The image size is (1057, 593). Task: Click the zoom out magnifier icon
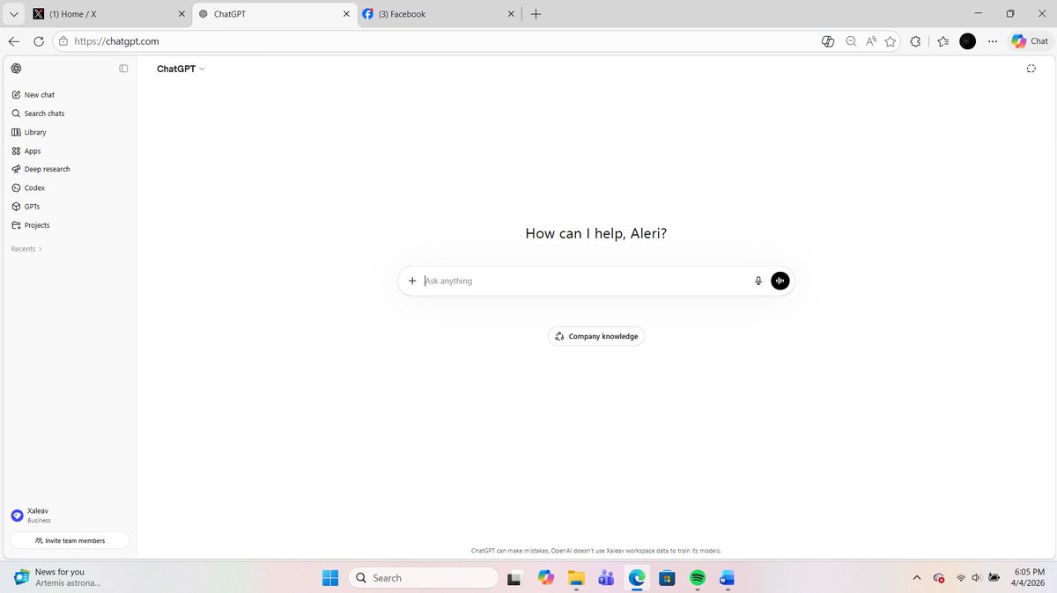pyautogui.click(x=851, y=41)
